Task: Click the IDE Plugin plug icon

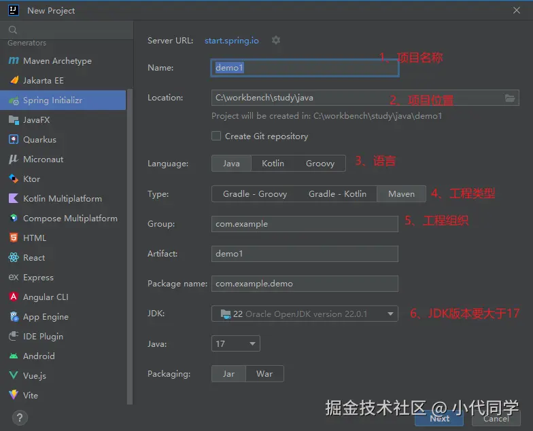Action: pos(14,336)
